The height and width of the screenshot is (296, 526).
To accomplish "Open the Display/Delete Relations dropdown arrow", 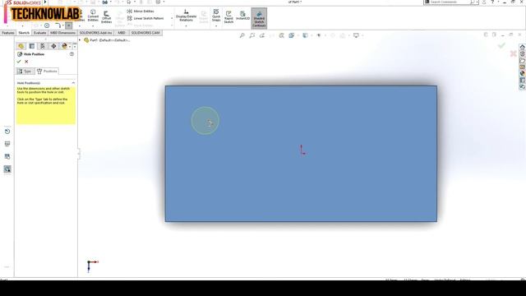I will coord(187,25).
